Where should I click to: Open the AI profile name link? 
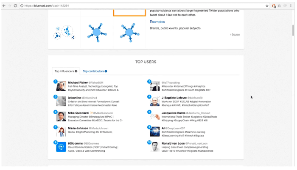point(163,128)
